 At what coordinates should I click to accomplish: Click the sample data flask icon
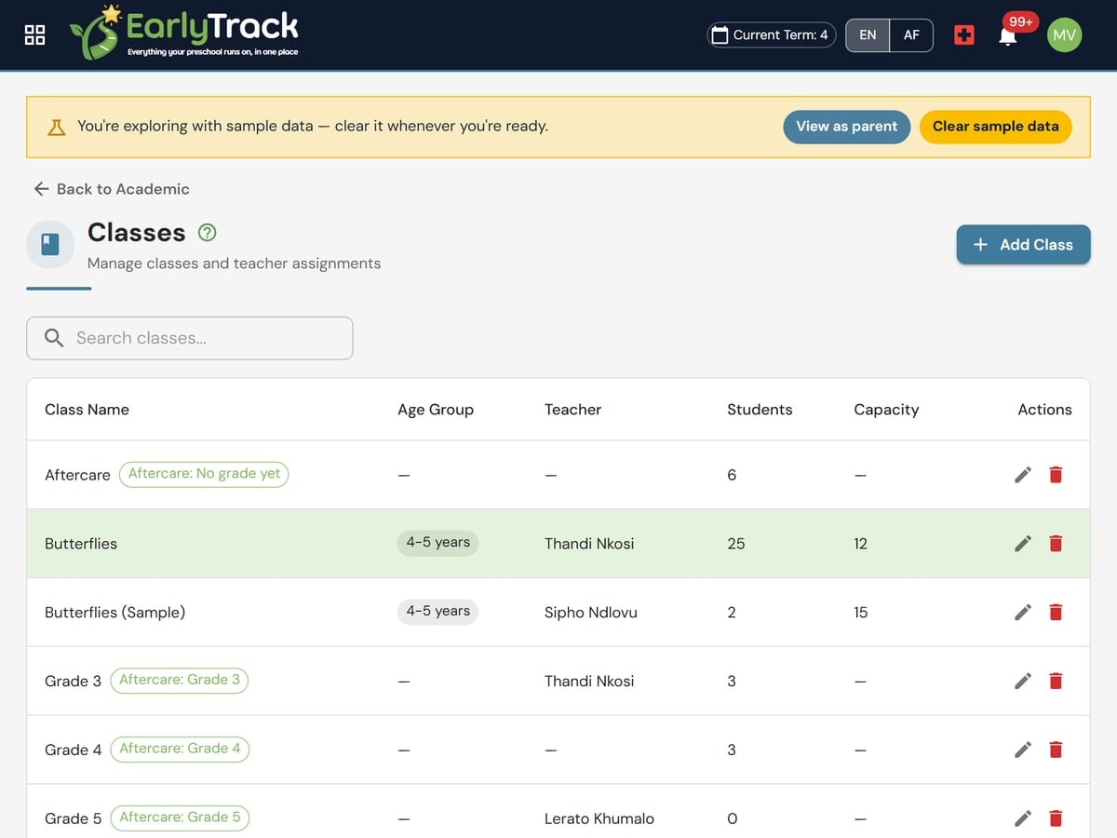57,127
